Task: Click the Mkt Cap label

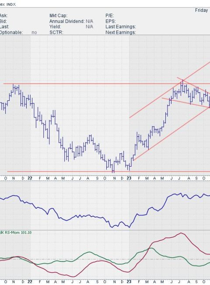Action: [x=58, y=16]
